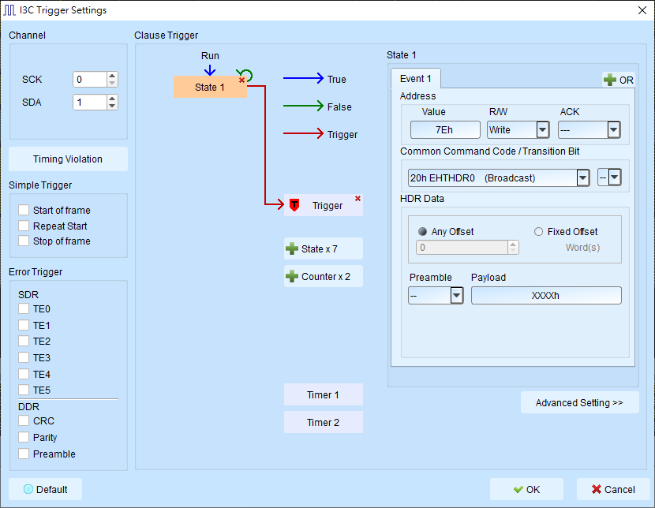This screenshot has width=655, height=508.
Task: Confirm with the OK button
Action: 526,489
